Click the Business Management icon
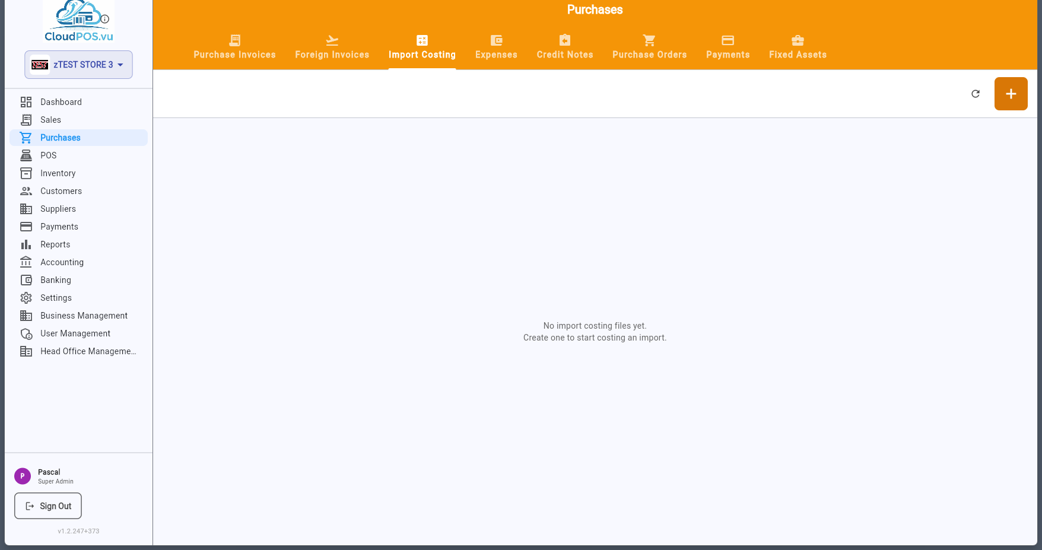1042x550 pixels. 26,316
